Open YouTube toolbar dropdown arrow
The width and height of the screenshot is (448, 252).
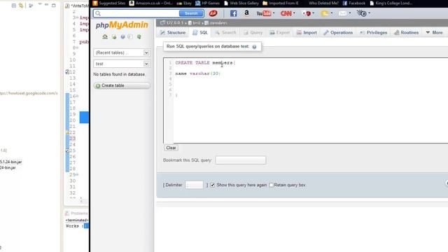tap(274, 13)
